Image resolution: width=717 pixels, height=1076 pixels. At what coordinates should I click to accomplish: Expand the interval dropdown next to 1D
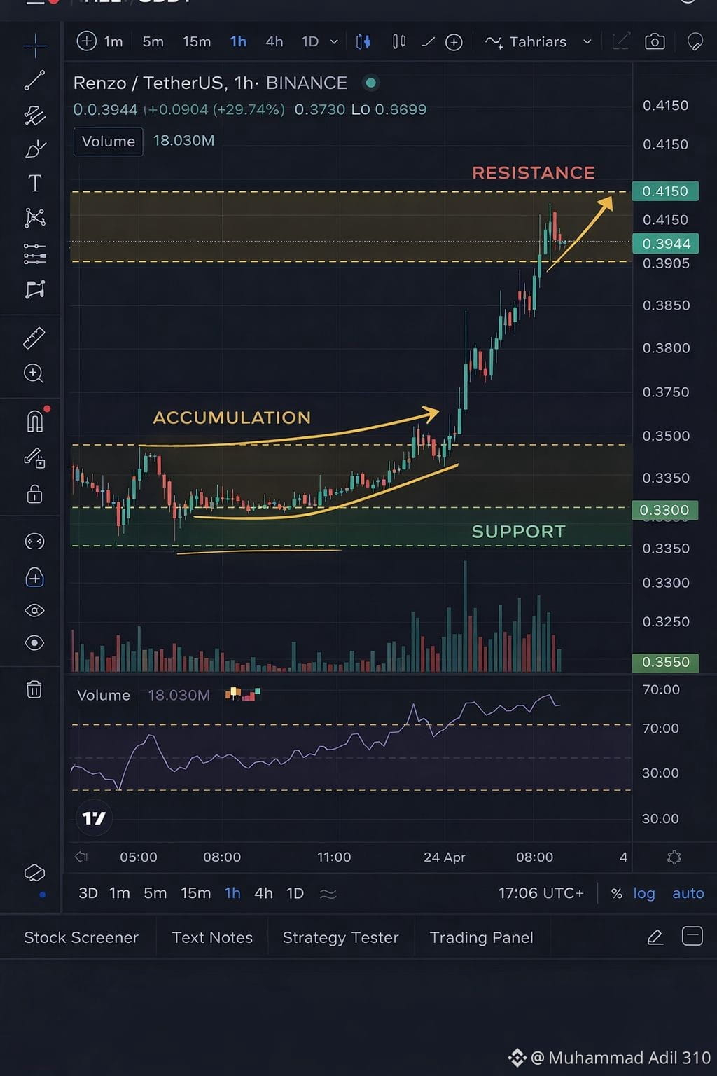coord(334,42)
